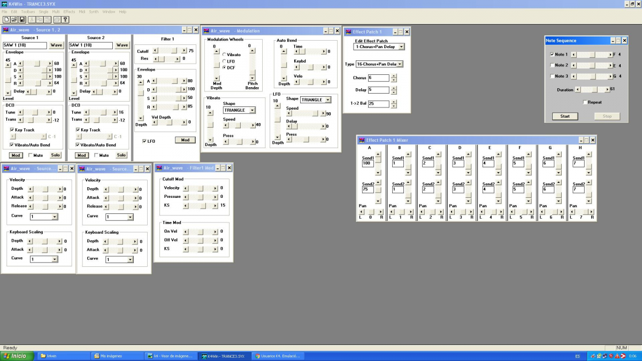This screenshot has height=361, width=642.
Task: Click the Cut scissors toolbar icon
Action: click(32, 20)
